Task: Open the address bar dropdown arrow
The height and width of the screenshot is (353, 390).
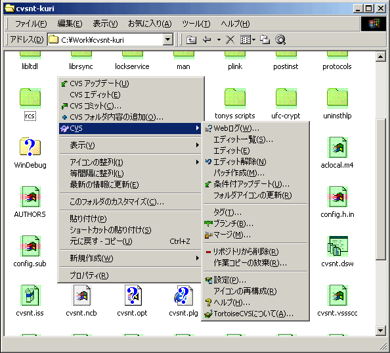Action: tap(168, 39)
